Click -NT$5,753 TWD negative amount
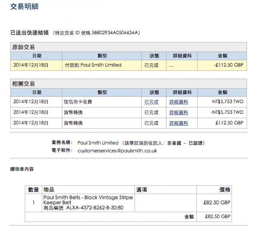The width and height of the screenshot is (258, 231). click(x=227, y=112)
